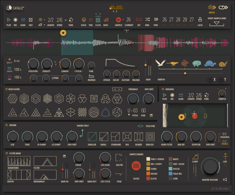Viewport: 235px width, 195px height.
Task: Toggle the CLICK mode icon
Action: click(x=98, y=20)
